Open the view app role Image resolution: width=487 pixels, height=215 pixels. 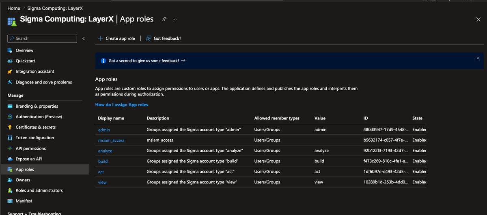[x=102, y=183]
